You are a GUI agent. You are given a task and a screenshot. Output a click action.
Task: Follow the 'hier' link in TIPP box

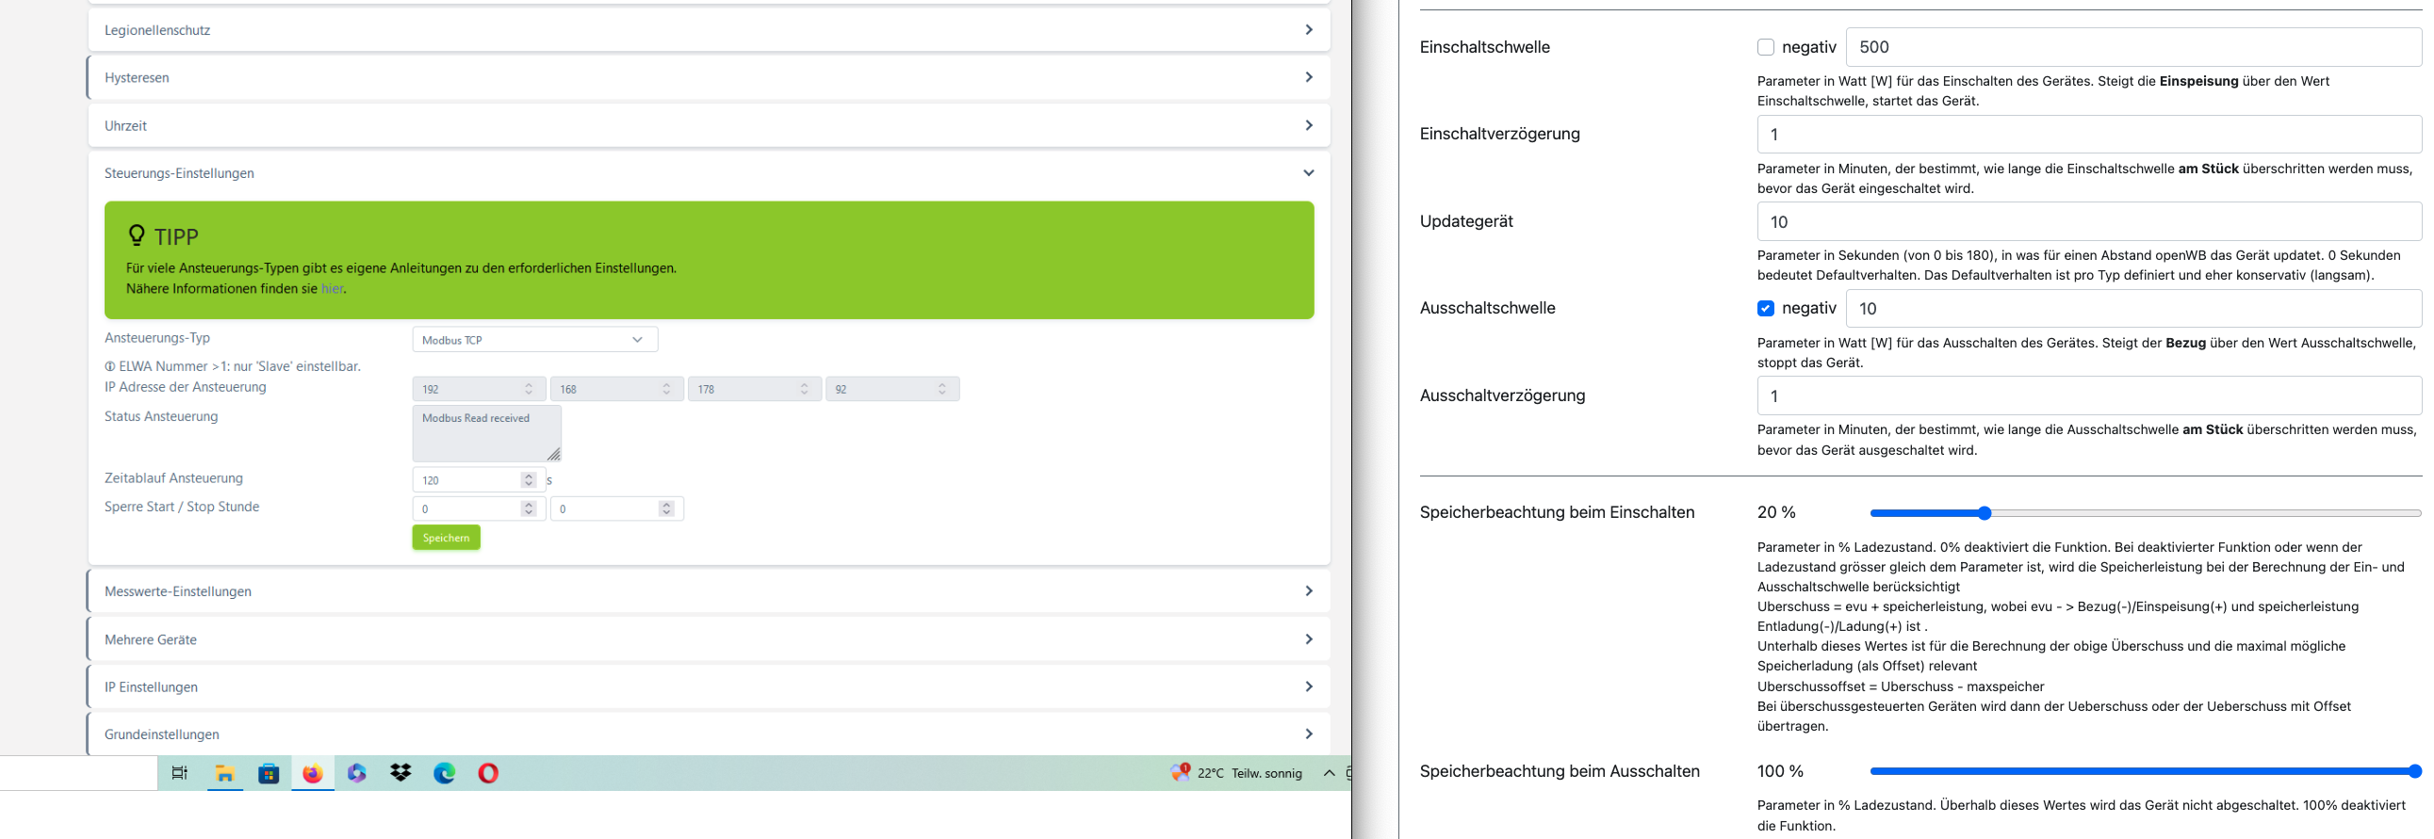332,289
